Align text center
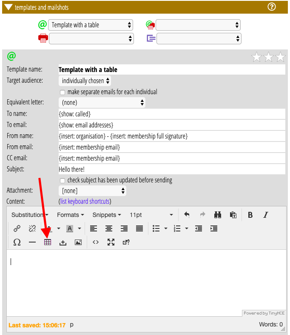The width and height of the screenshot is (290, 335). pos(109,228)
